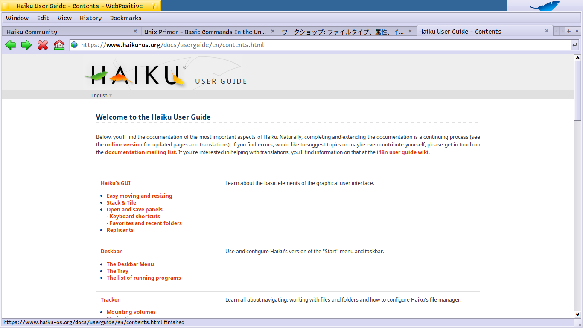Open the Stack & Tile link
583x328 pixels.
(121, 203)
